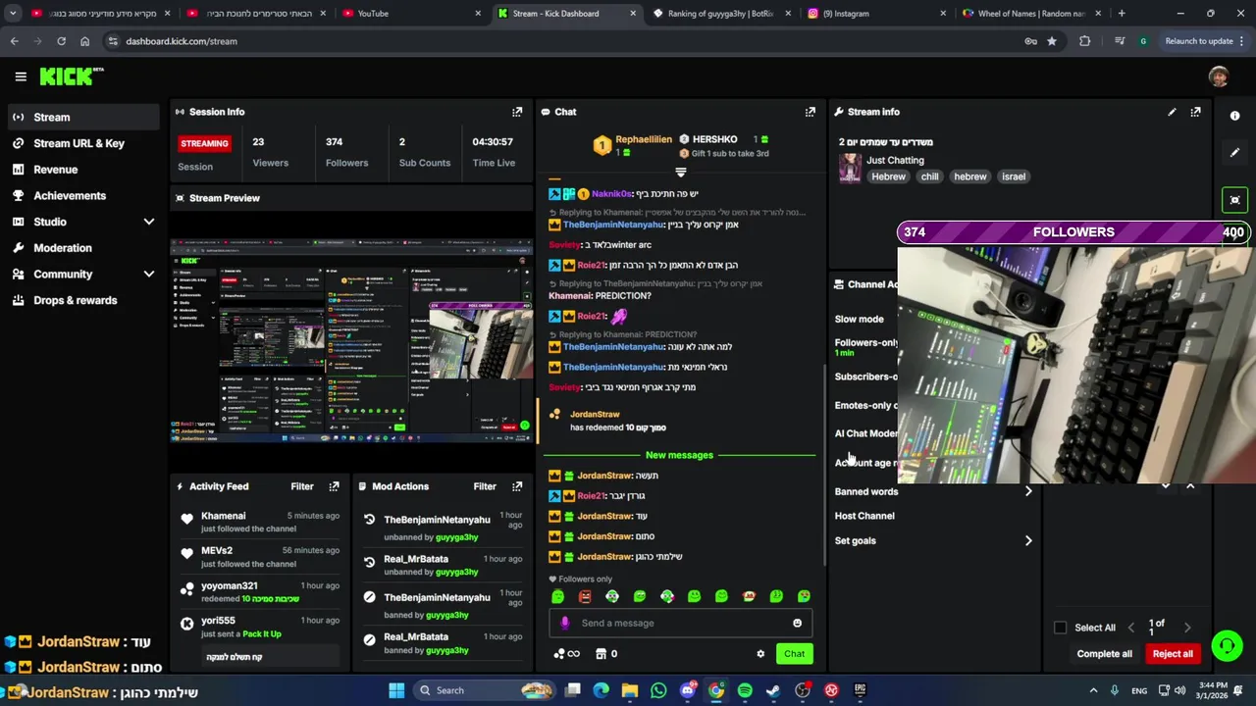Open the Mod Actions Filter dropdown
Image resolution: width=1256 pixels, height=706 pixels.
tap(485, 486)
